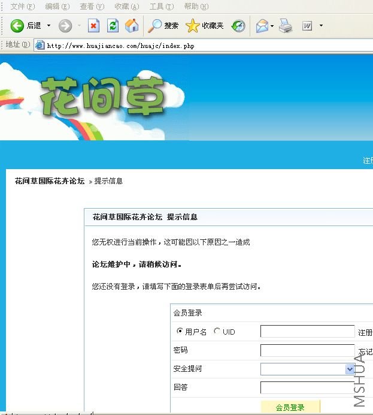Screen dimensions: 373x415
Task: Open the 查看(V) menu
Action: (x=92, y=7)
